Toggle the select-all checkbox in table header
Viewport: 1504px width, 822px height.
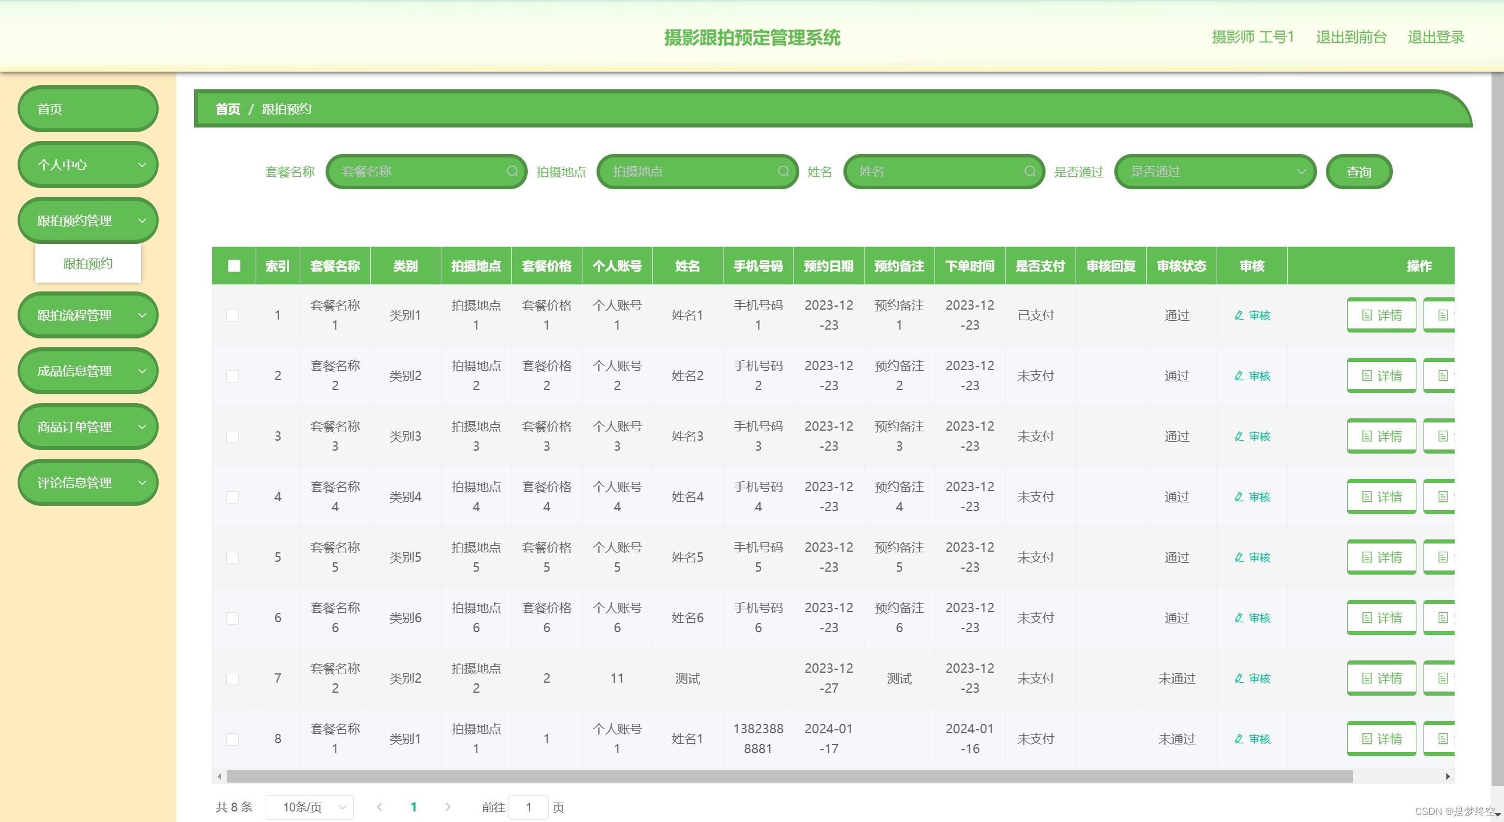pos(234,266)
